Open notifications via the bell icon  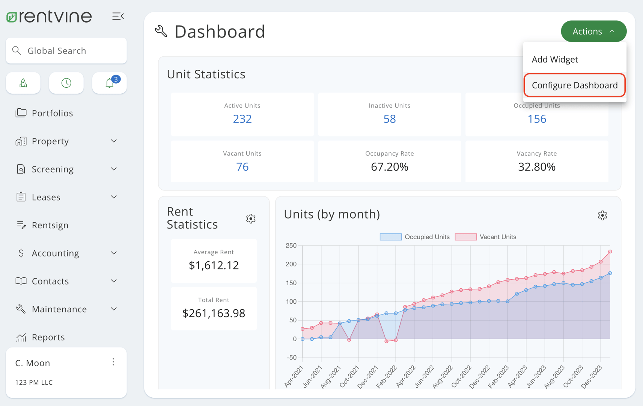(x=109, y=83)
